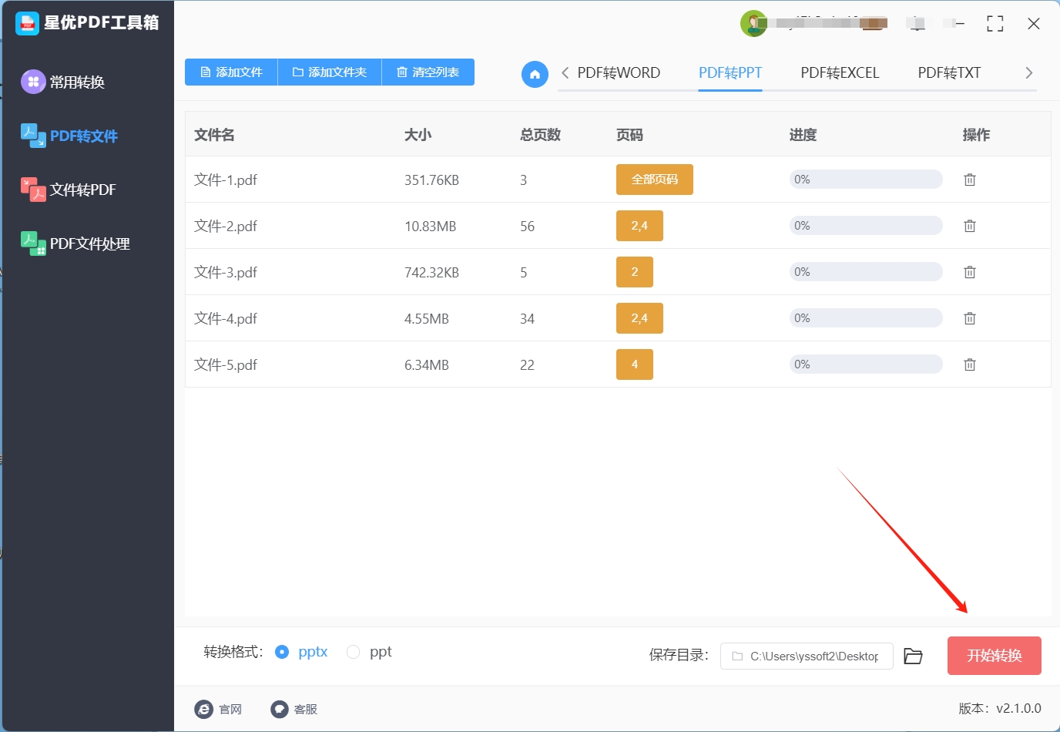
Task: Click the version v2.1.0.0 label
Action: (x=1000, y=708)
